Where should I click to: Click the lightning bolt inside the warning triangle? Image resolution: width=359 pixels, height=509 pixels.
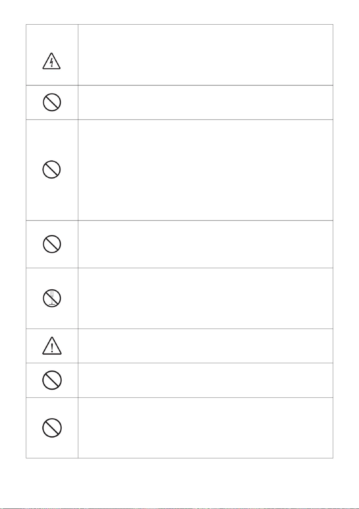pyautogui.click(x=52, y=62)
